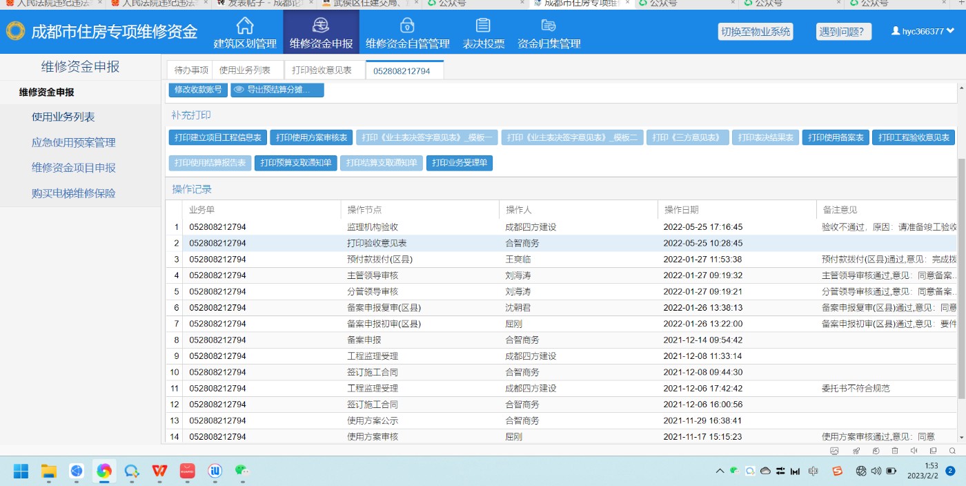Click the 成都市住房专项维修资金 logo icon

[x=15, y=32]
